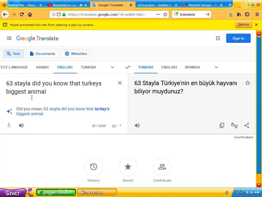
Task: Bookmark this page with the star
Action: point(165,14)
